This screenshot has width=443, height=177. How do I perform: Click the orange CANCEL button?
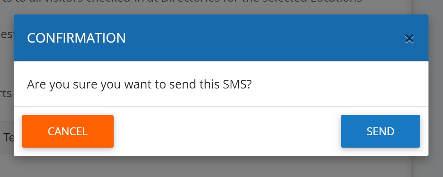[68, 132]
